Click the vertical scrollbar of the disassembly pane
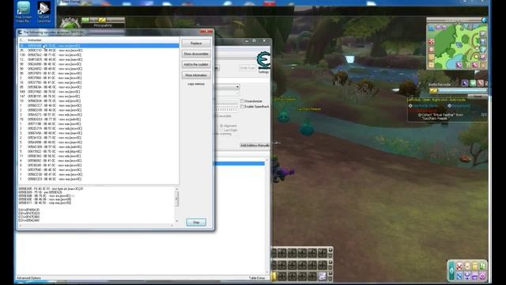This screenshot has height=285, width=506. point(176,204)
